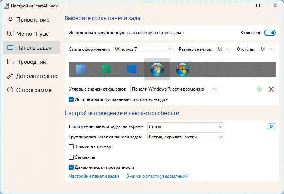Open the Отступы dropdown
Screen dimensions: 284x194
(267, 49)
